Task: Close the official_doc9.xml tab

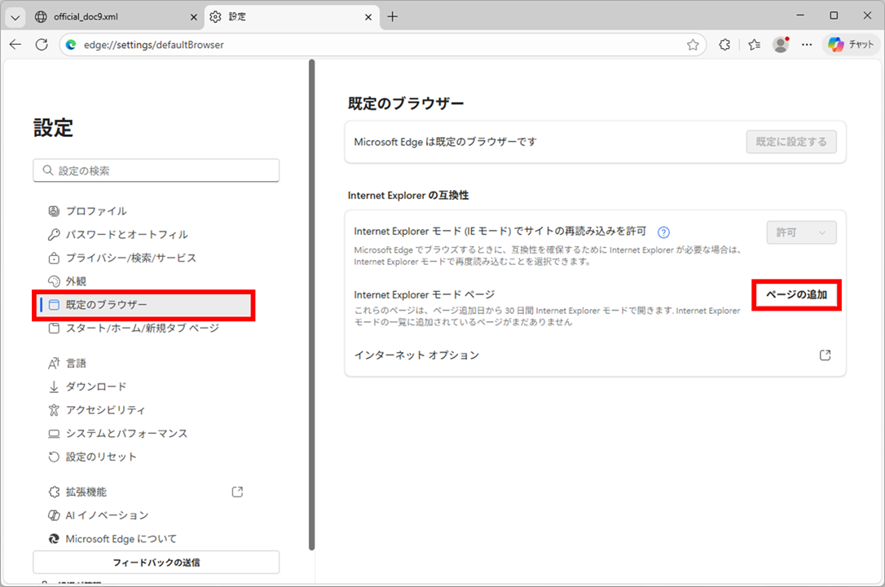Action: pyautogui.click(x=193, y=17)
